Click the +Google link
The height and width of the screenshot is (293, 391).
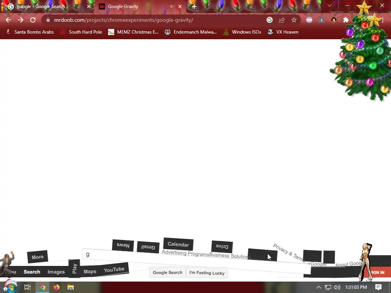pos(317,264)
